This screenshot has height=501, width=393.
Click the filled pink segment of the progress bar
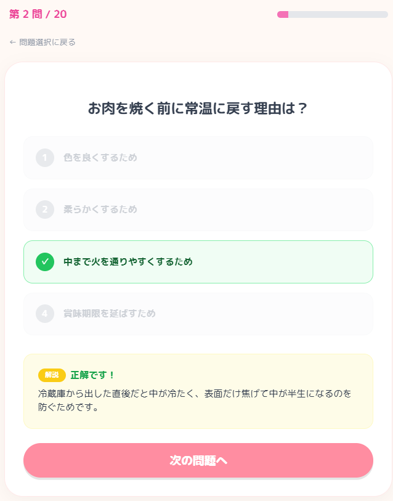click(283, 14)
